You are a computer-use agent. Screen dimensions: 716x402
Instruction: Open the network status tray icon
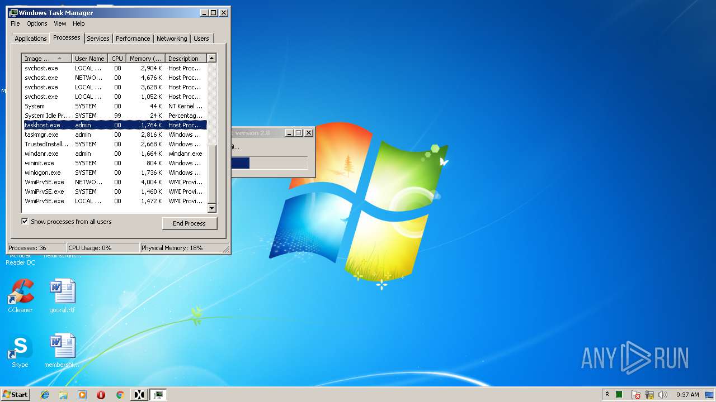[649, 395]
